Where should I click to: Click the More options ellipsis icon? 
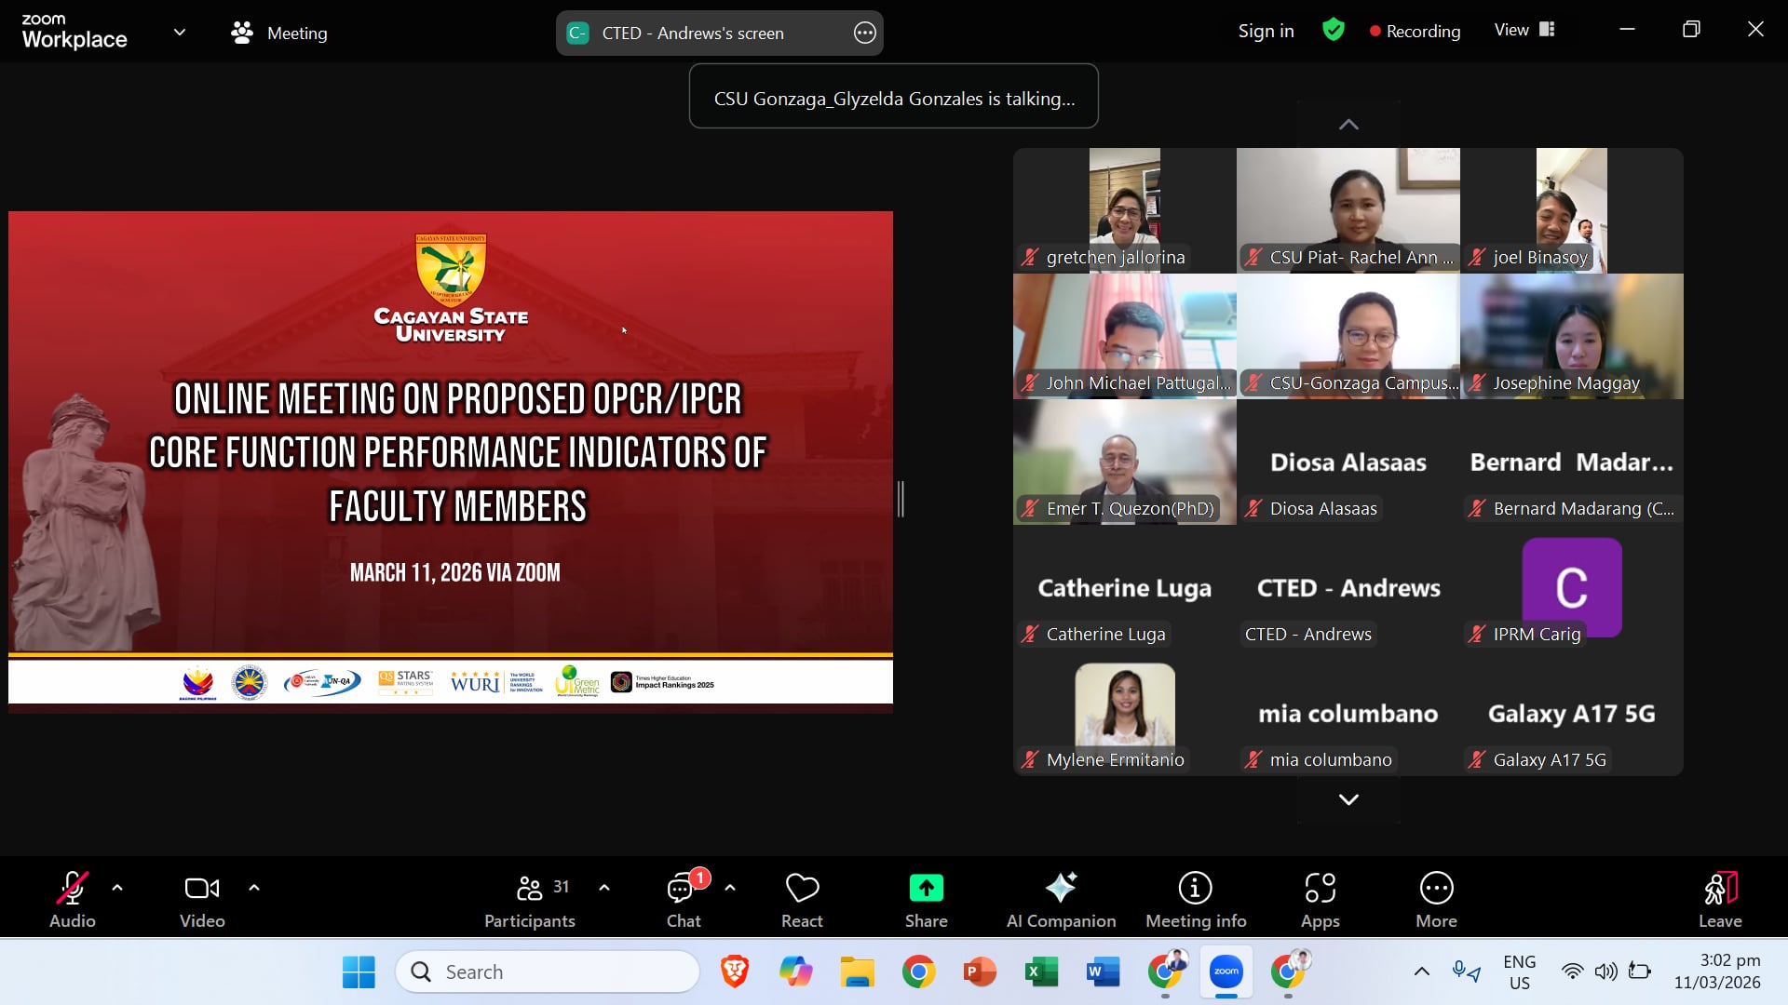coord(1436,889)
